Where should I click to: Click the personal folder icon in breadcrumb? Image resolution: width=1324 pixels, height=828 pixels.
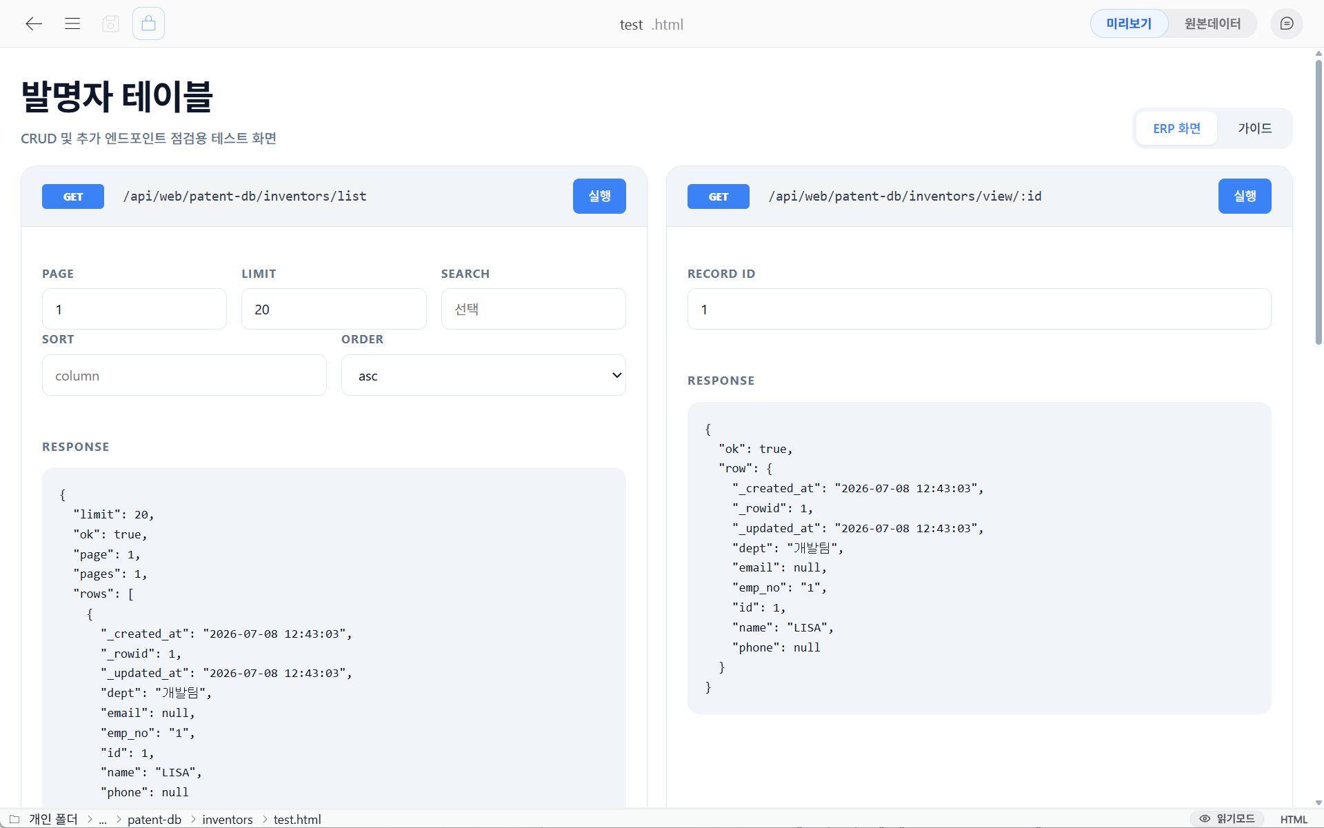(x=14, y=819)
